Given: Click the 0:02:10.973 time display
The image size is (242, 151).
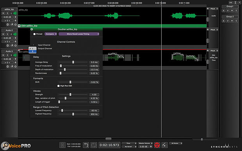Looking at the screenshot, I should tap(109, 145).
